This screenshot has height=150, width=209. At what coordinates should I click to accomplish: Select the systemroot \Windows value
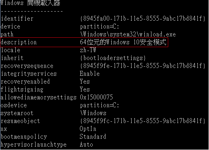93,113
